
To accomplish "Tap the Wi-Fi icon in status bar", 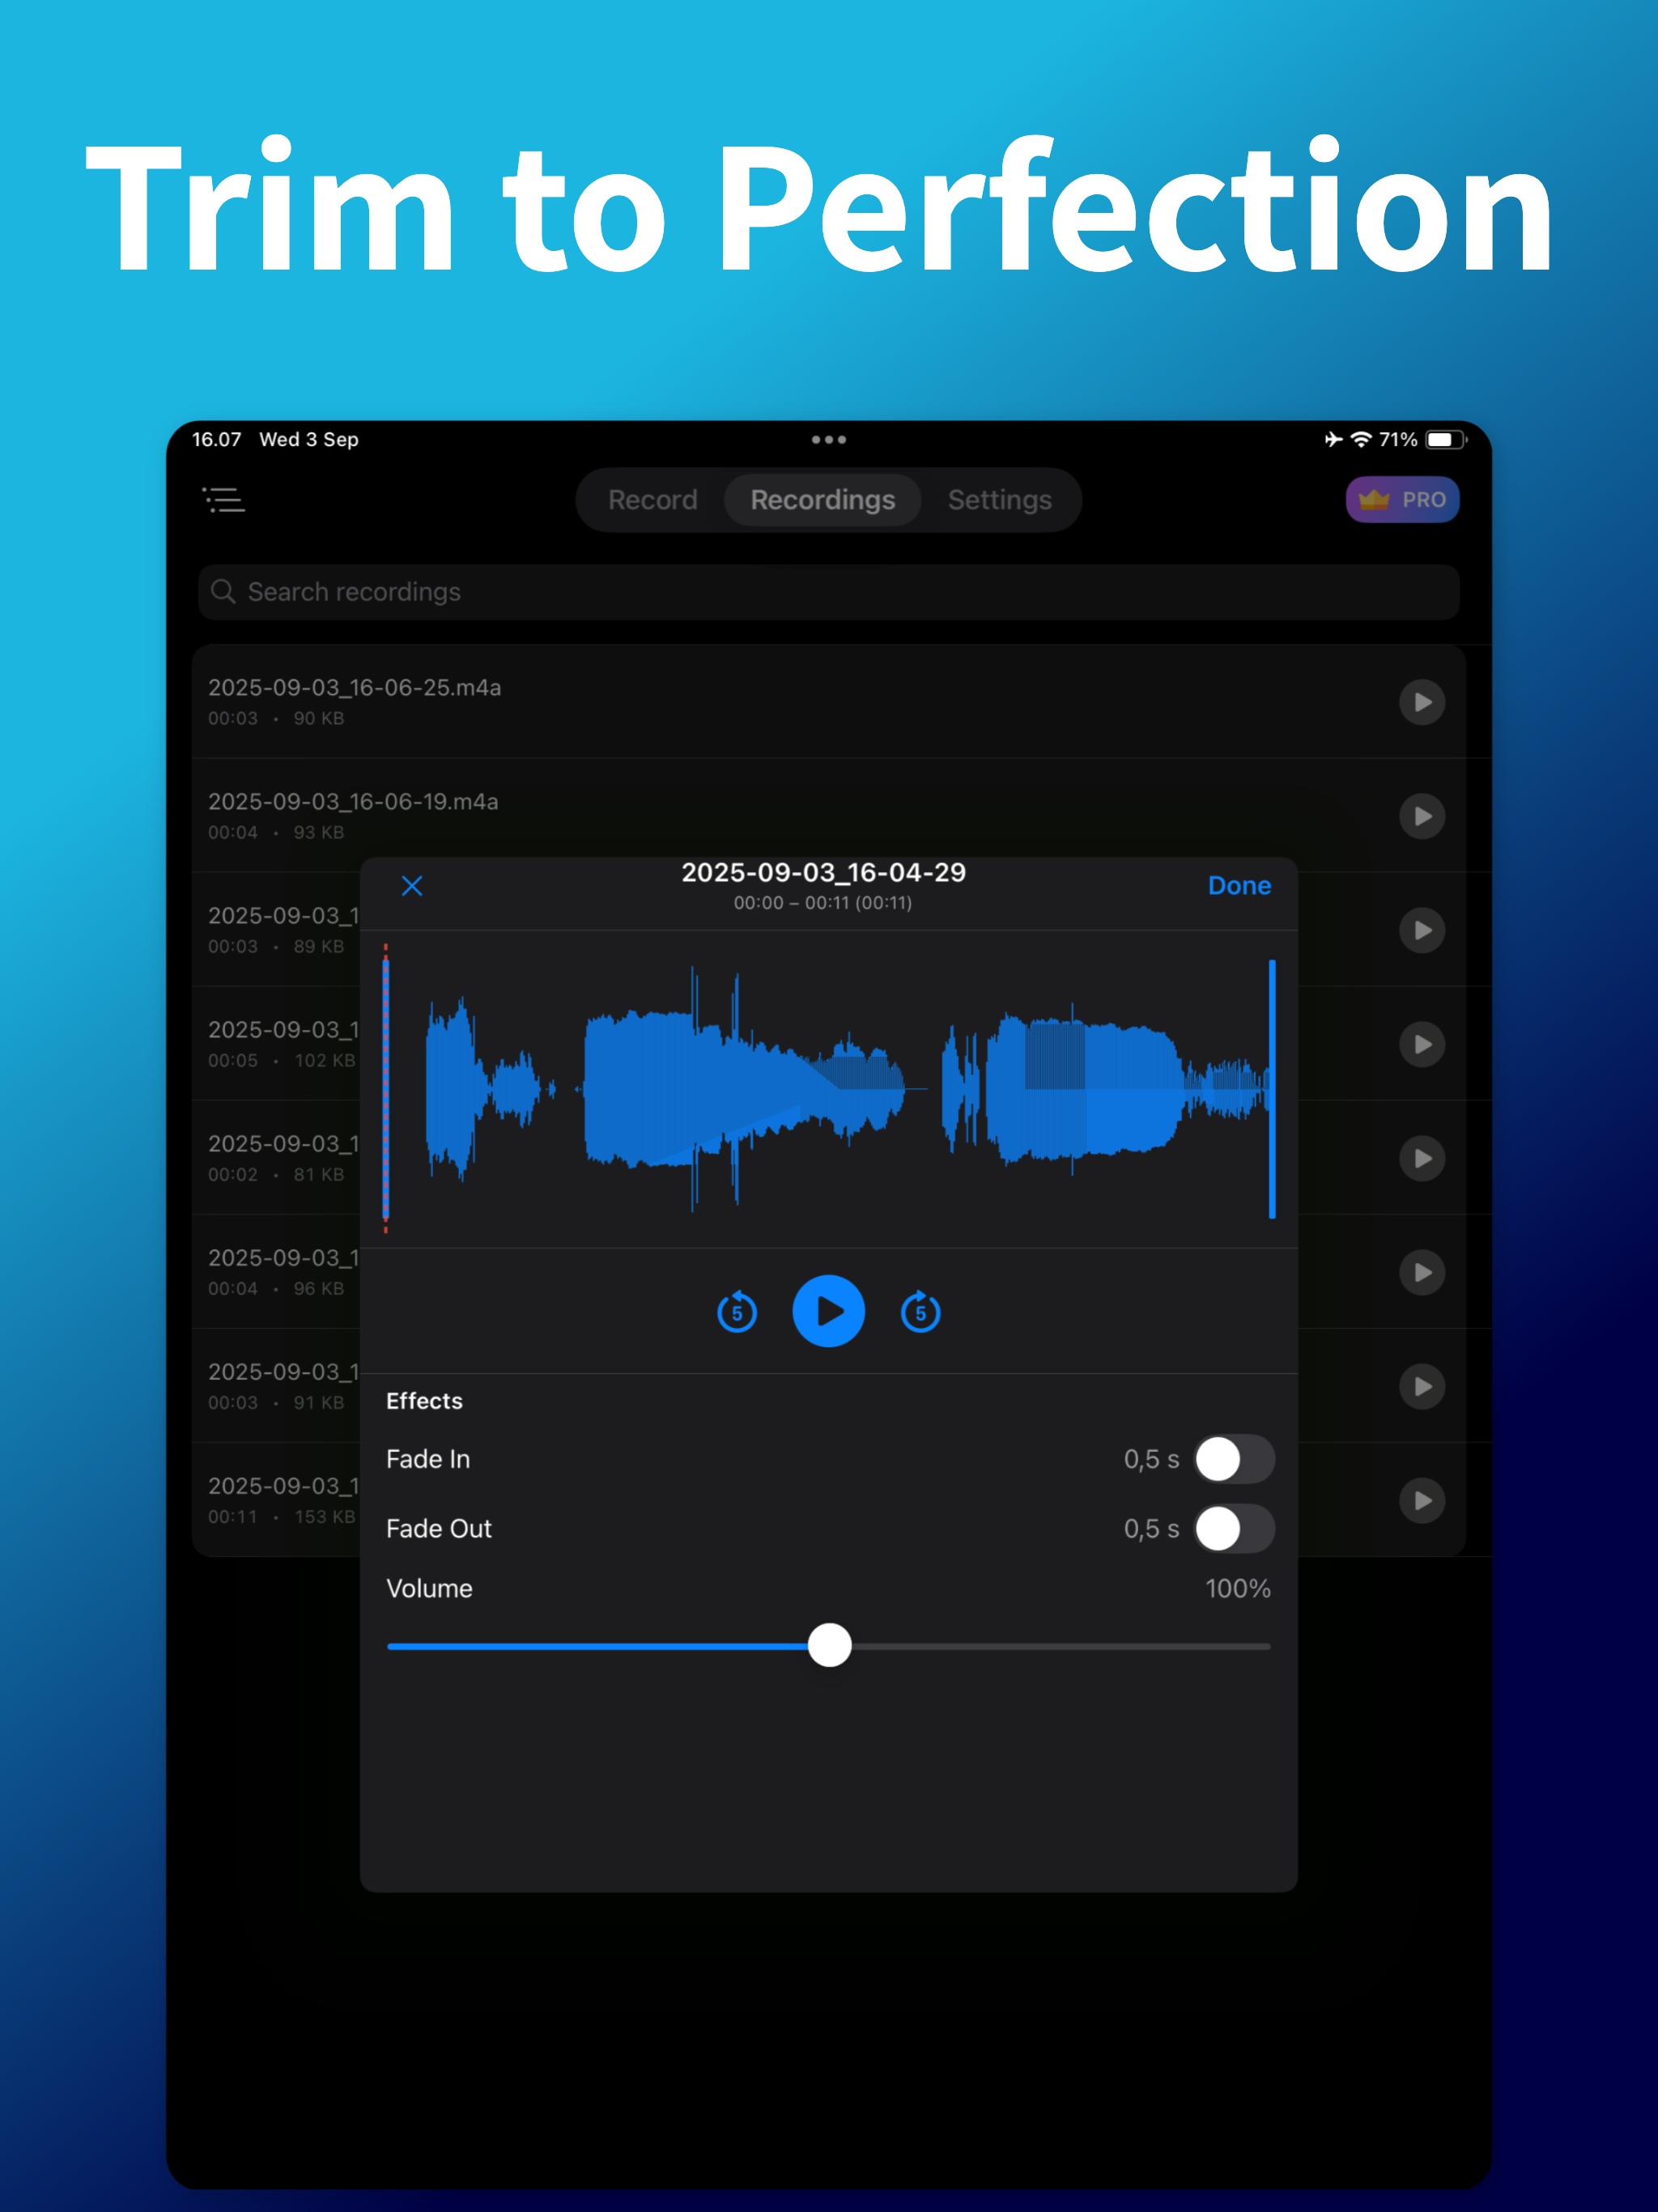I will (x=1361, y=440).
